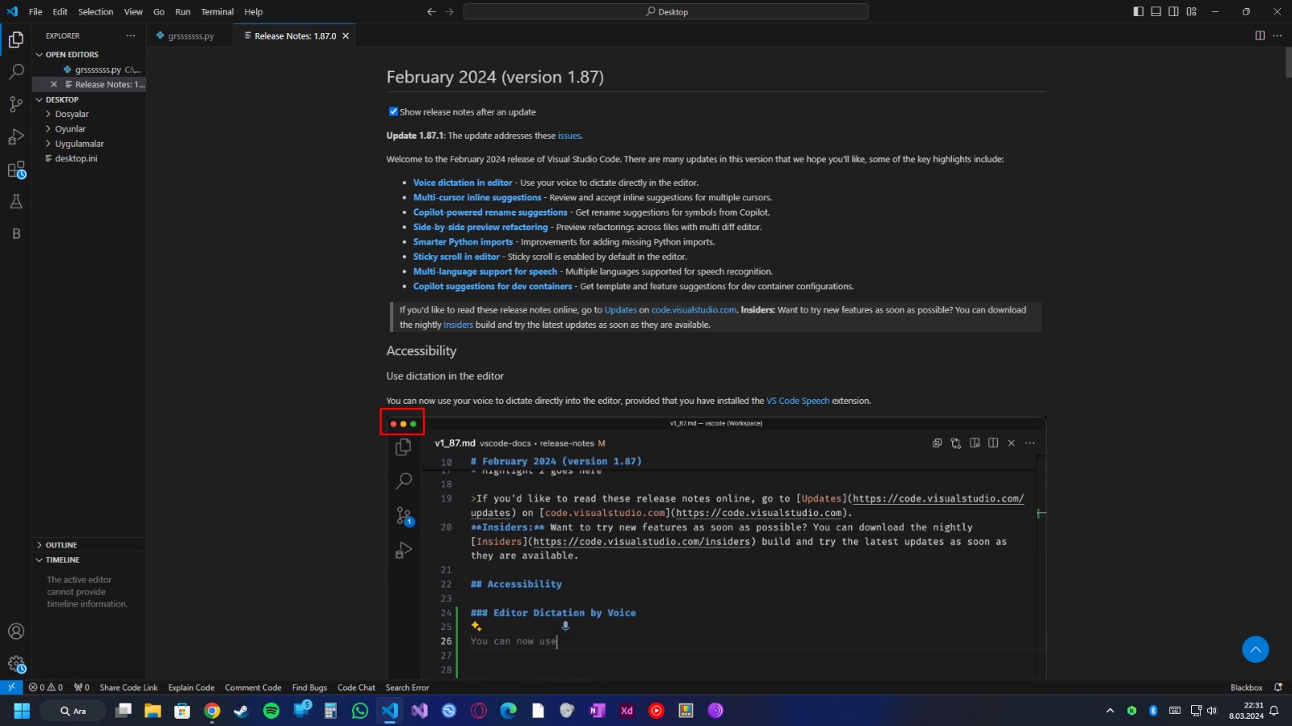This screenshot has width=1292, height=726.
Task: Open the ports indicator showing 0
Action: (82, 687)
